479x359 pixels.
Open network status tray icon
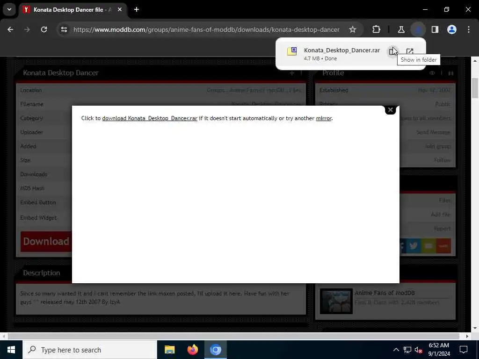tap(407, 350)
